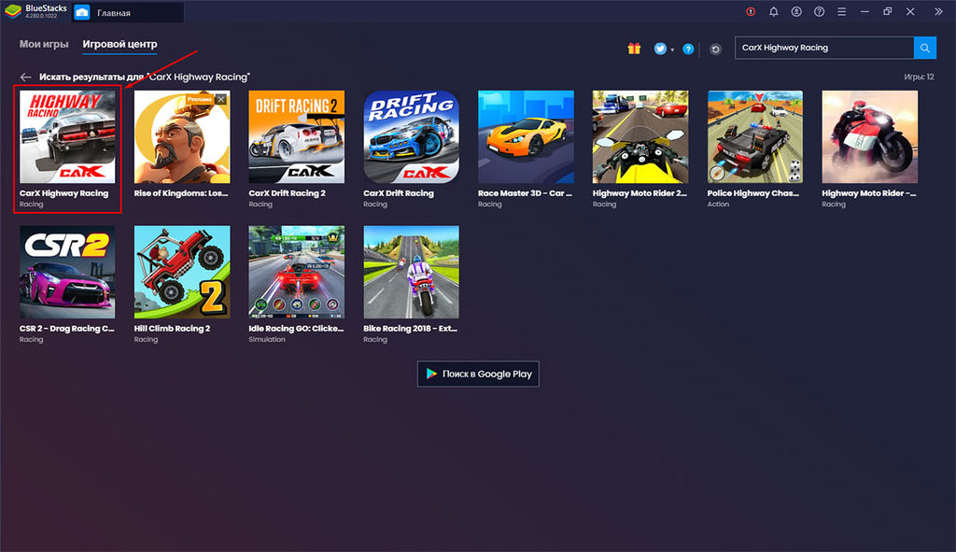Click the Idle Racing GO title text
Image resolution: width=956 pixels, height=552 pixels.
296,329
